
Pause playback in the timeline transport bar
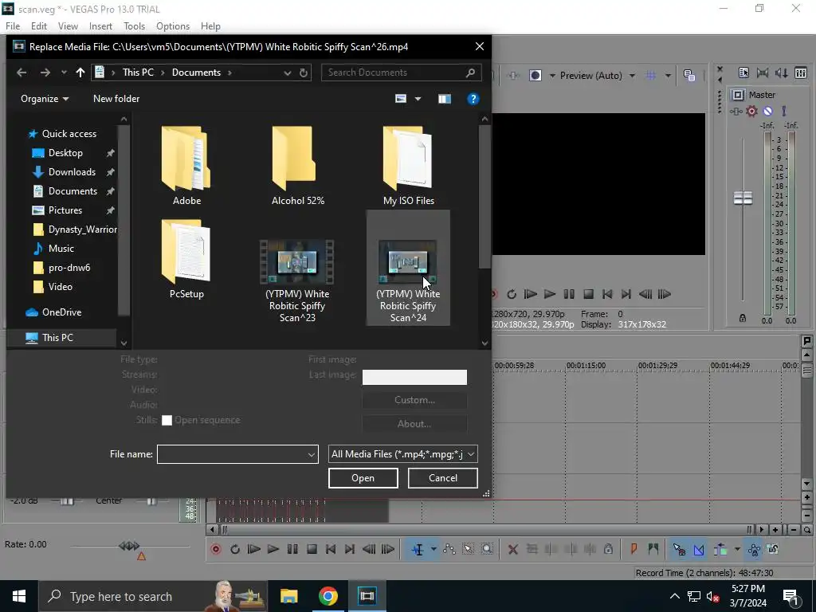(292, 549)
